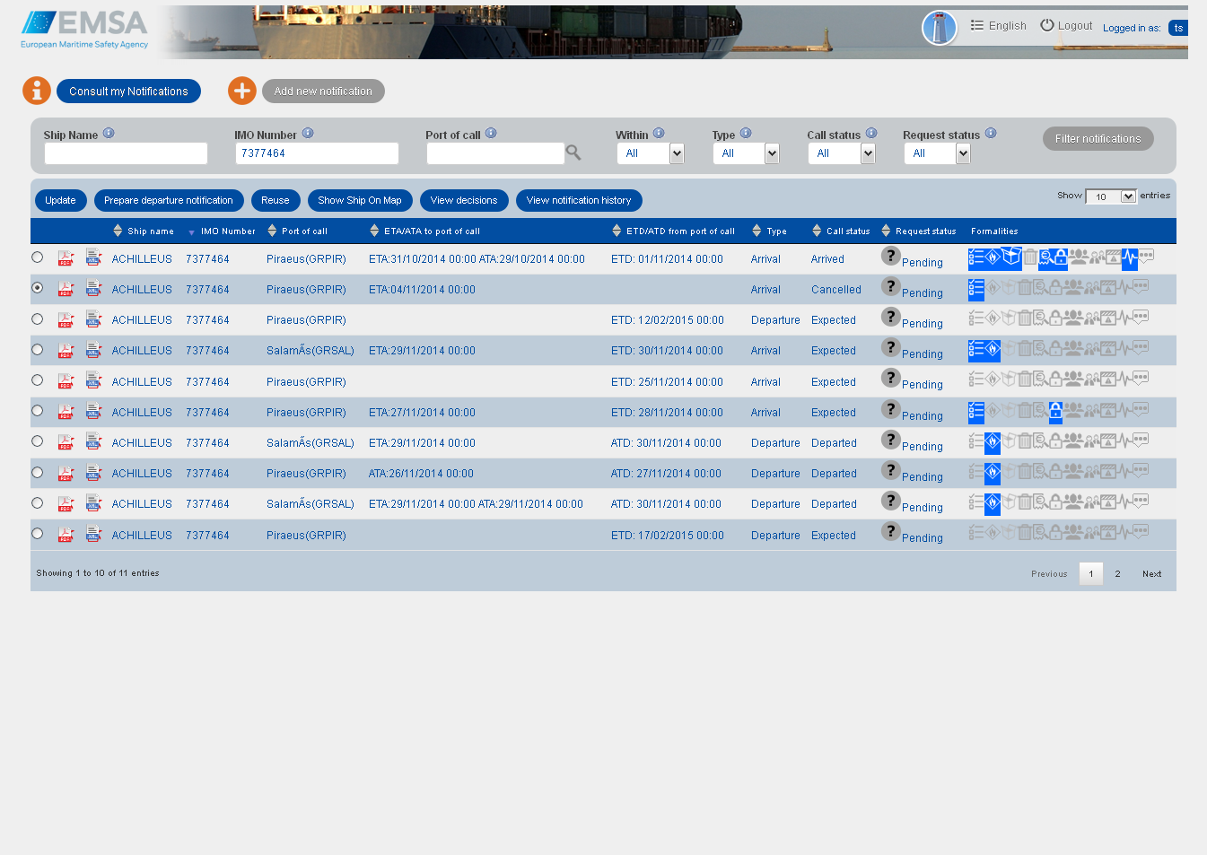Click padlock formality icon in ETD 28/11/2014 row

click(1055, 412)
